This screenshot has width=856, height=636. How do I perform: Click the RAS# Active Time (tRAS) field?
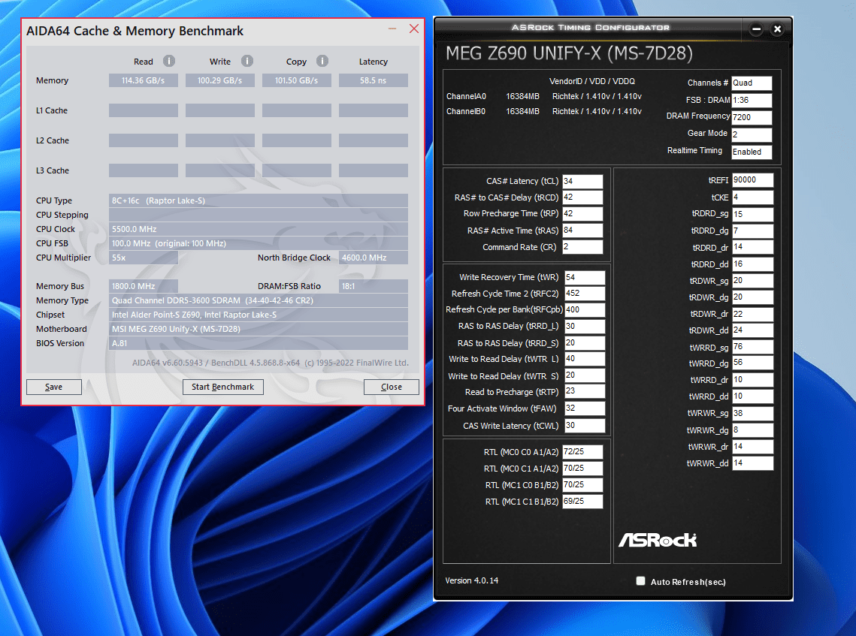(x=582, y=231)
